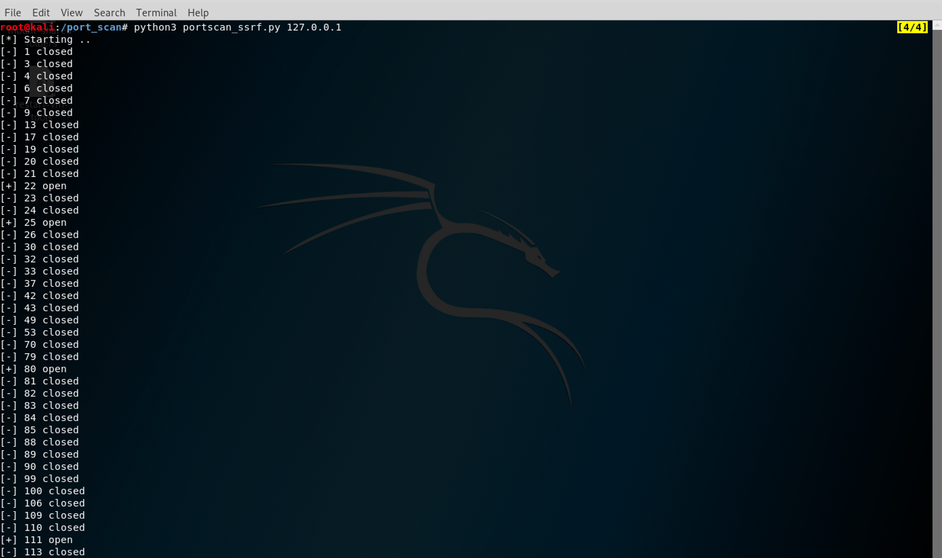Select the '26 closed' scan line

pyautogui.click(x=39, y=235)
